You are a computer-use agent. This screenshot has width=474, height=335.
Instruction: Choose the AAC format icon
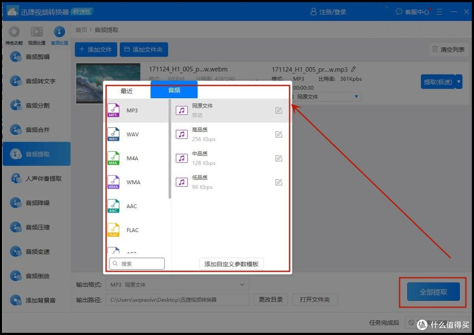[x=113, y=206]
